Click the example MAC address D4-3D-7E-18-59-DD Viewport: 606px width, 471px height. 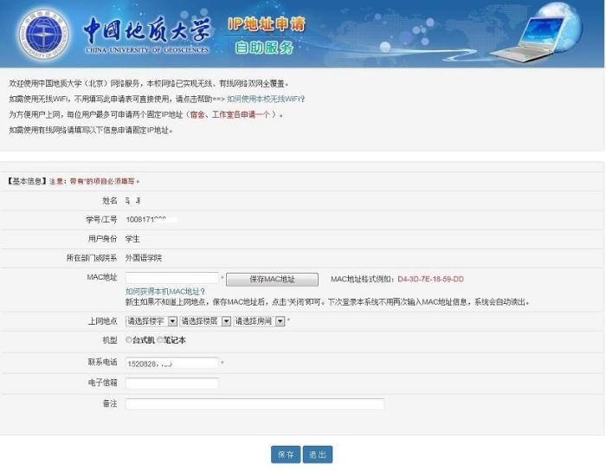(x=430, y=279)
